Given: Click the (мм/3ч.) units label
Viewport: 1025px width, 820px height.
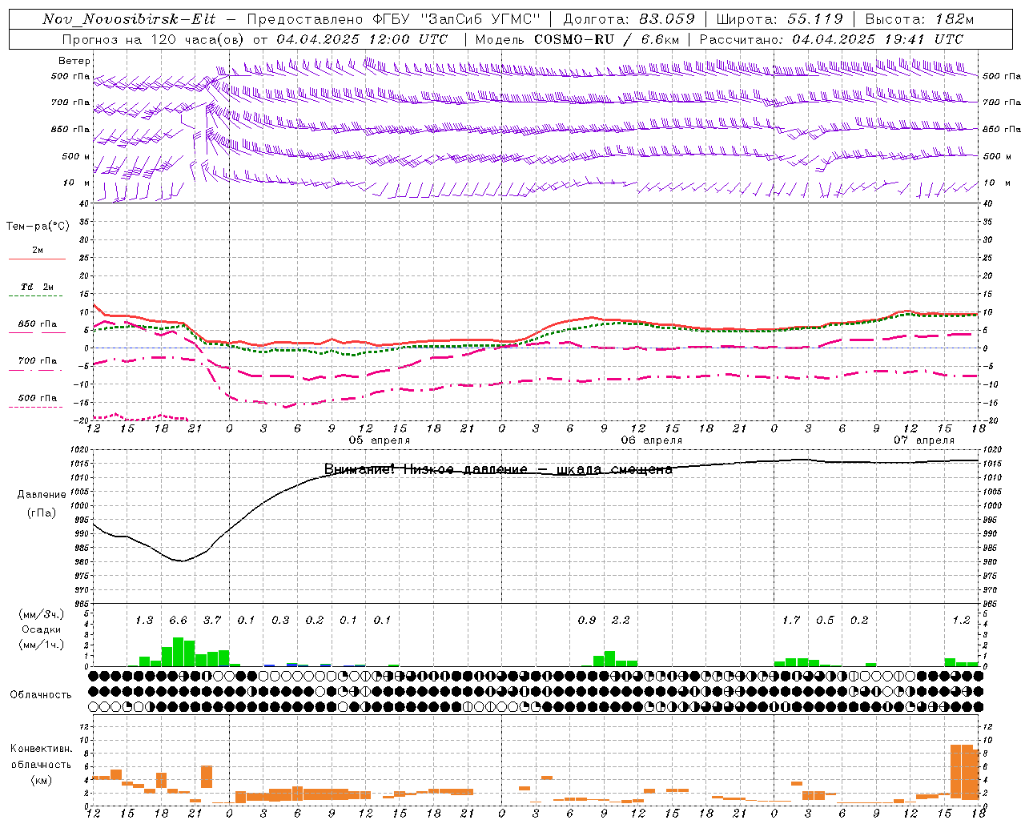Looking at the screenshot, I should click(x=41, y=614).
